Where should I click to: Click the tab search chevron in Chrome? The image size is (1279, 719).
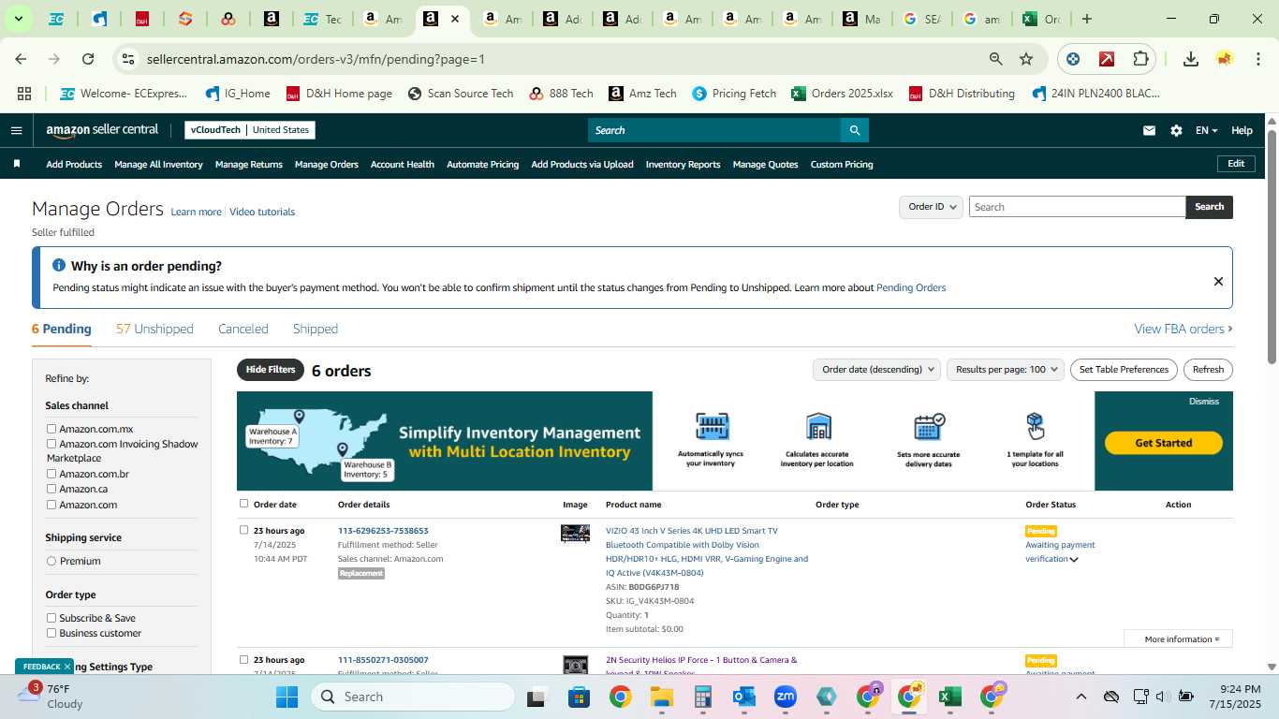pyautogui.click(x=18, y=19)
